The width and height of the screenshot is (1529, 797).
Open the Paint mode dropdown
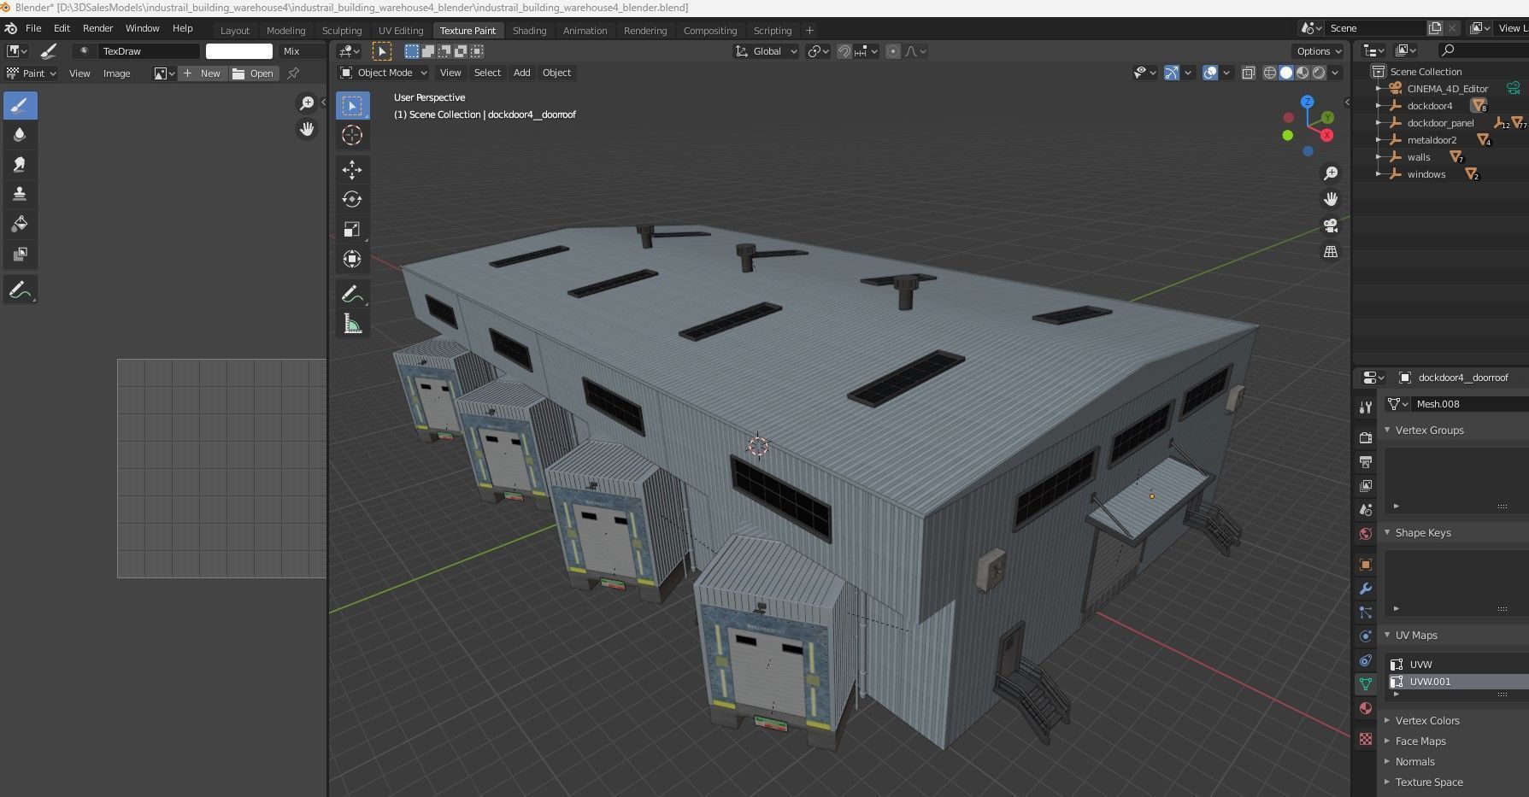point(32,73)
